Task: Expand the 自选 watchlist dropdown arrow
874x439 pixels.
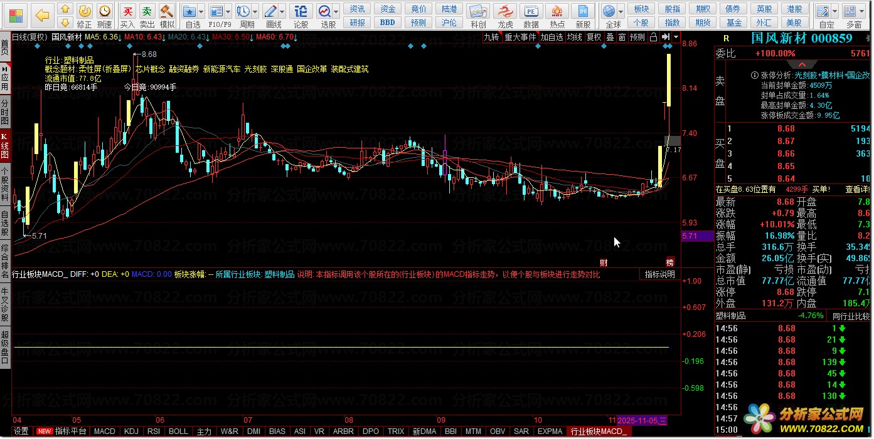Action: [201, 12]
